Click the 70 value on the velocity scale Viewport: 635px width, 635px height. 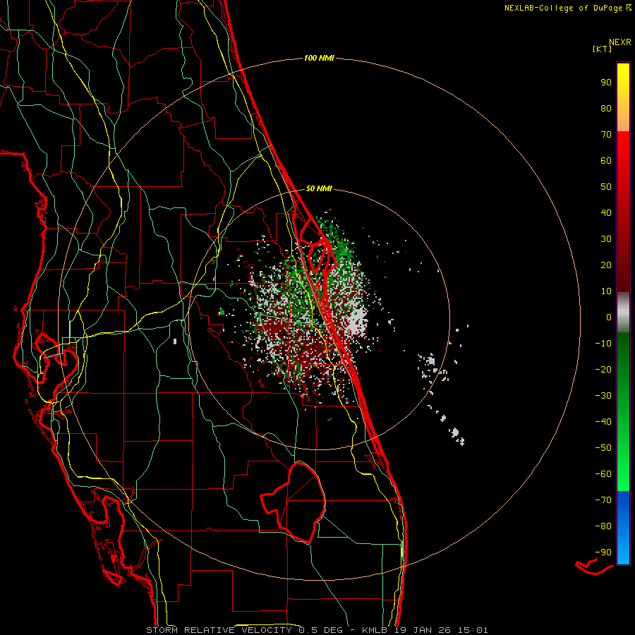(606, 135)
